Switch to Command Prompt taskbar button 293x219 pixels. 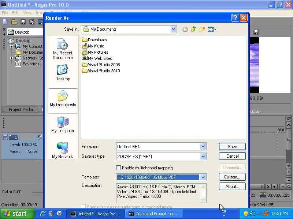(153, 214)
